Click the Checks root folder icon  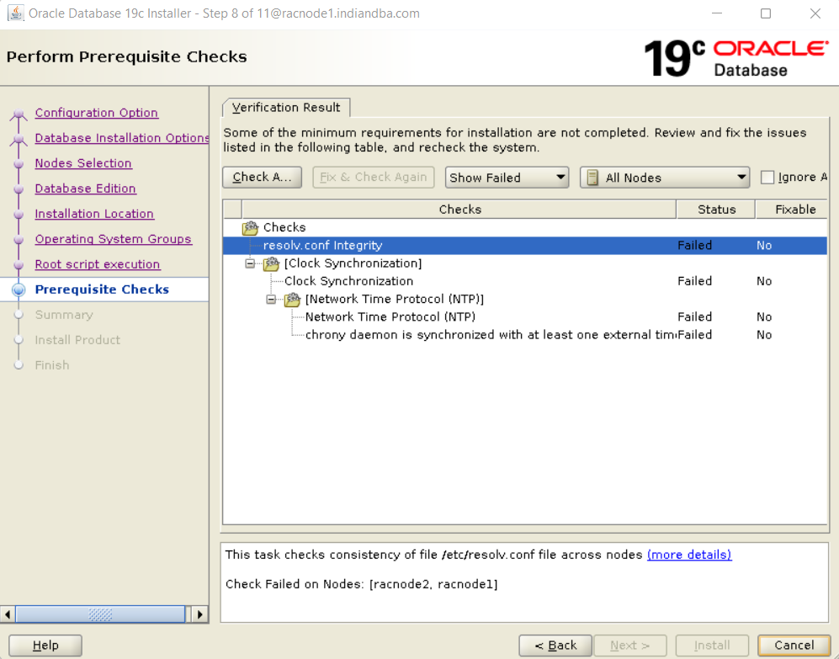(x=250, y=227)
